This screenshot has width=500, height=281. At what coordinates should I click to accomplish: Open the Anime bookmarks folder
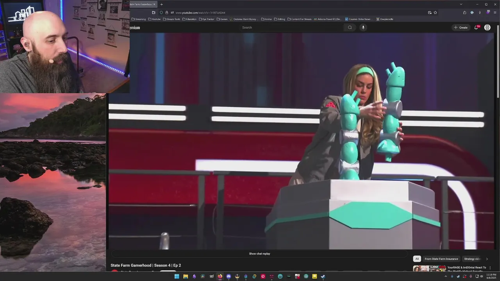(x=266, y=19)
